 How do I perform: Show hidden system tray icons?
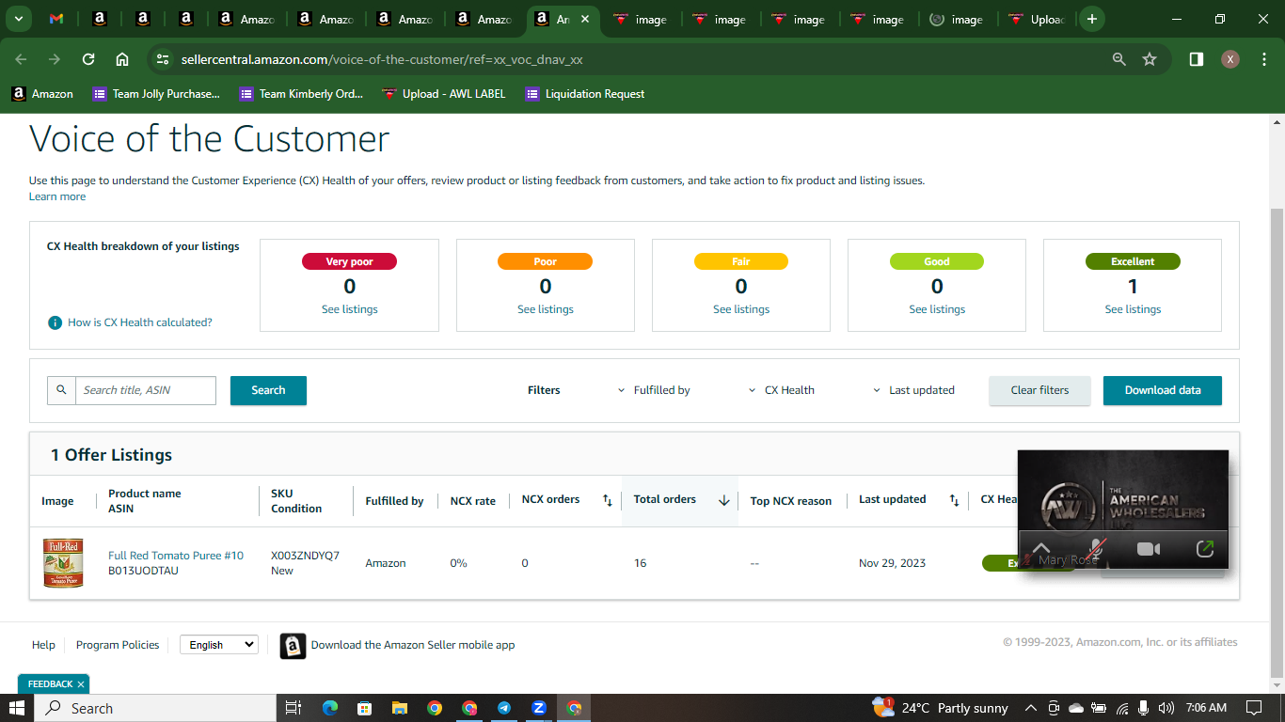[x=1031, y=708]
